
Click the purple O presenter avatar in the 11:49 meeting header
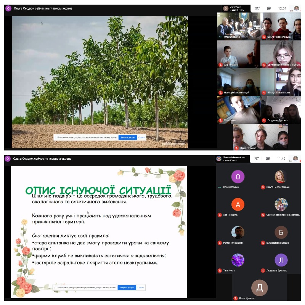(x=8, y=159)
